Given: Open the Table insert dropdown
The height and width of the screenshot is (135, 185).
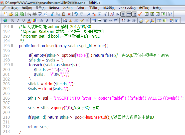Looking at the screenshot, I should point(94,21).
